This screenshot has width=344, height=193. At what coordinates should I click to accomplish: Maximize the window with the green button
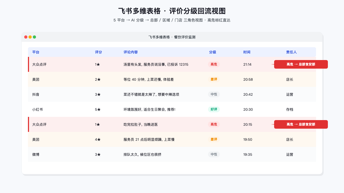34,37
